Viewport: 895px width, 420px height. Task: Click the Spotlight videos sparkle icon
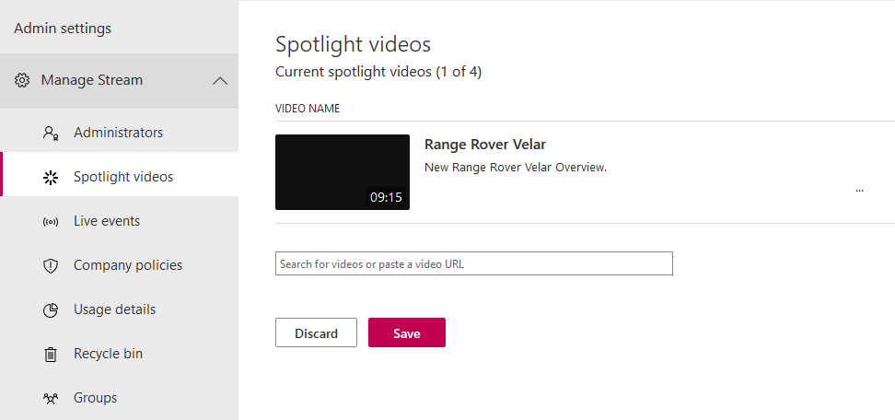coord(52,177)
